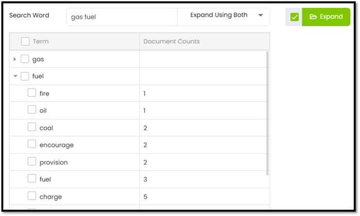Image resolution: width=360 pixels, height=216 pixels.
Task: Select the child fuel checkbox with count 3
Action: [x=32, y=178]
